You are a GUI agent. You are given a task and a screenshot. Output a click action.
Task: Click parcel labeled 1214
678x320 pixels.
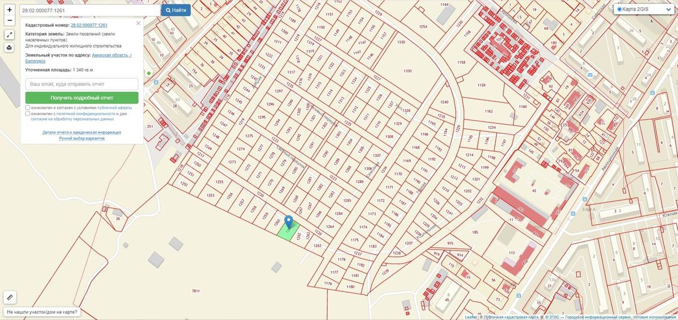click(469, 155)
